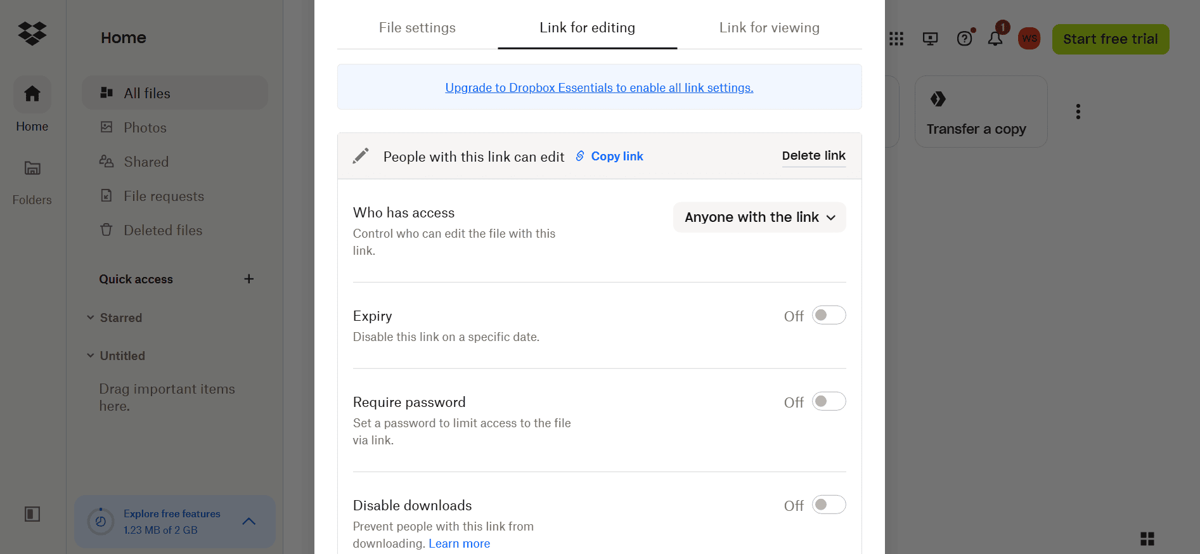Open the Upgrade to Dropbox Essentials link
Viewport: 1200px width, 554px height.
point(599,88)
